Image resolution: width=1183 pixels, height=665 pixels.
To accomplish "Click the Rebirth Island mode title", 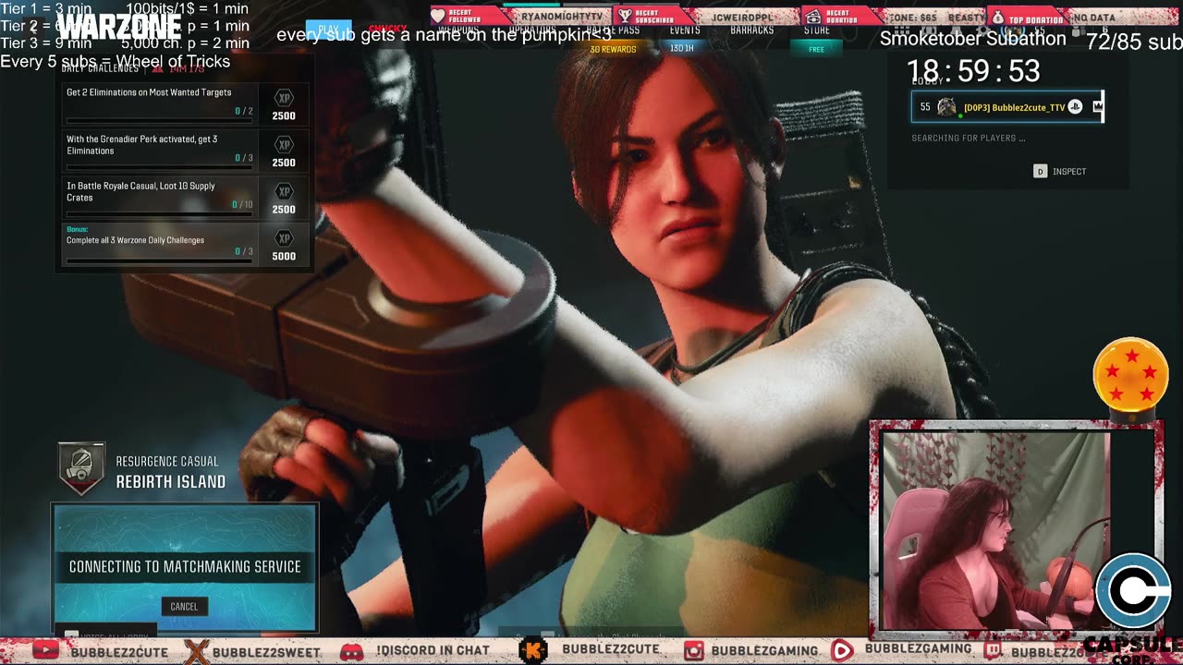I will tap(171, 482).
